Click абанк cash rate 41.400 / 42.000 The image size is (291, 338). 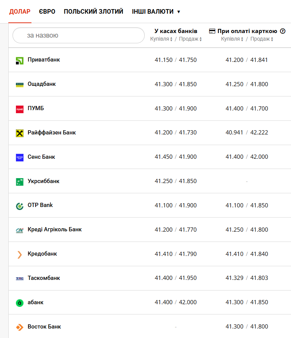[176, 302]
